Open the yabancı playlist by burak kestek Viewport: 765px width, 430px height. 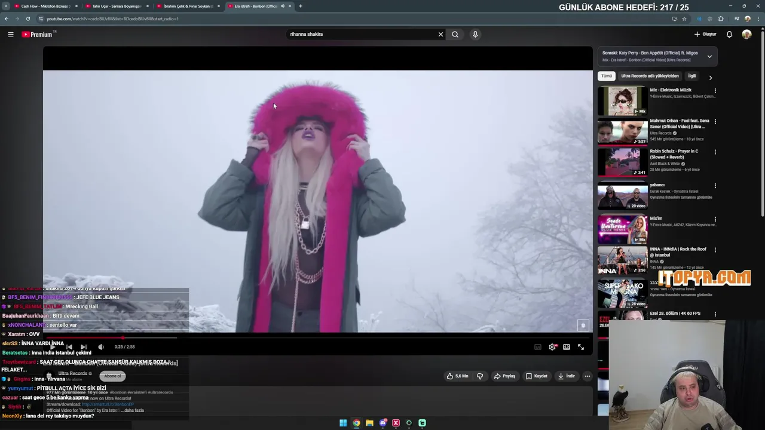click(622, 195)
